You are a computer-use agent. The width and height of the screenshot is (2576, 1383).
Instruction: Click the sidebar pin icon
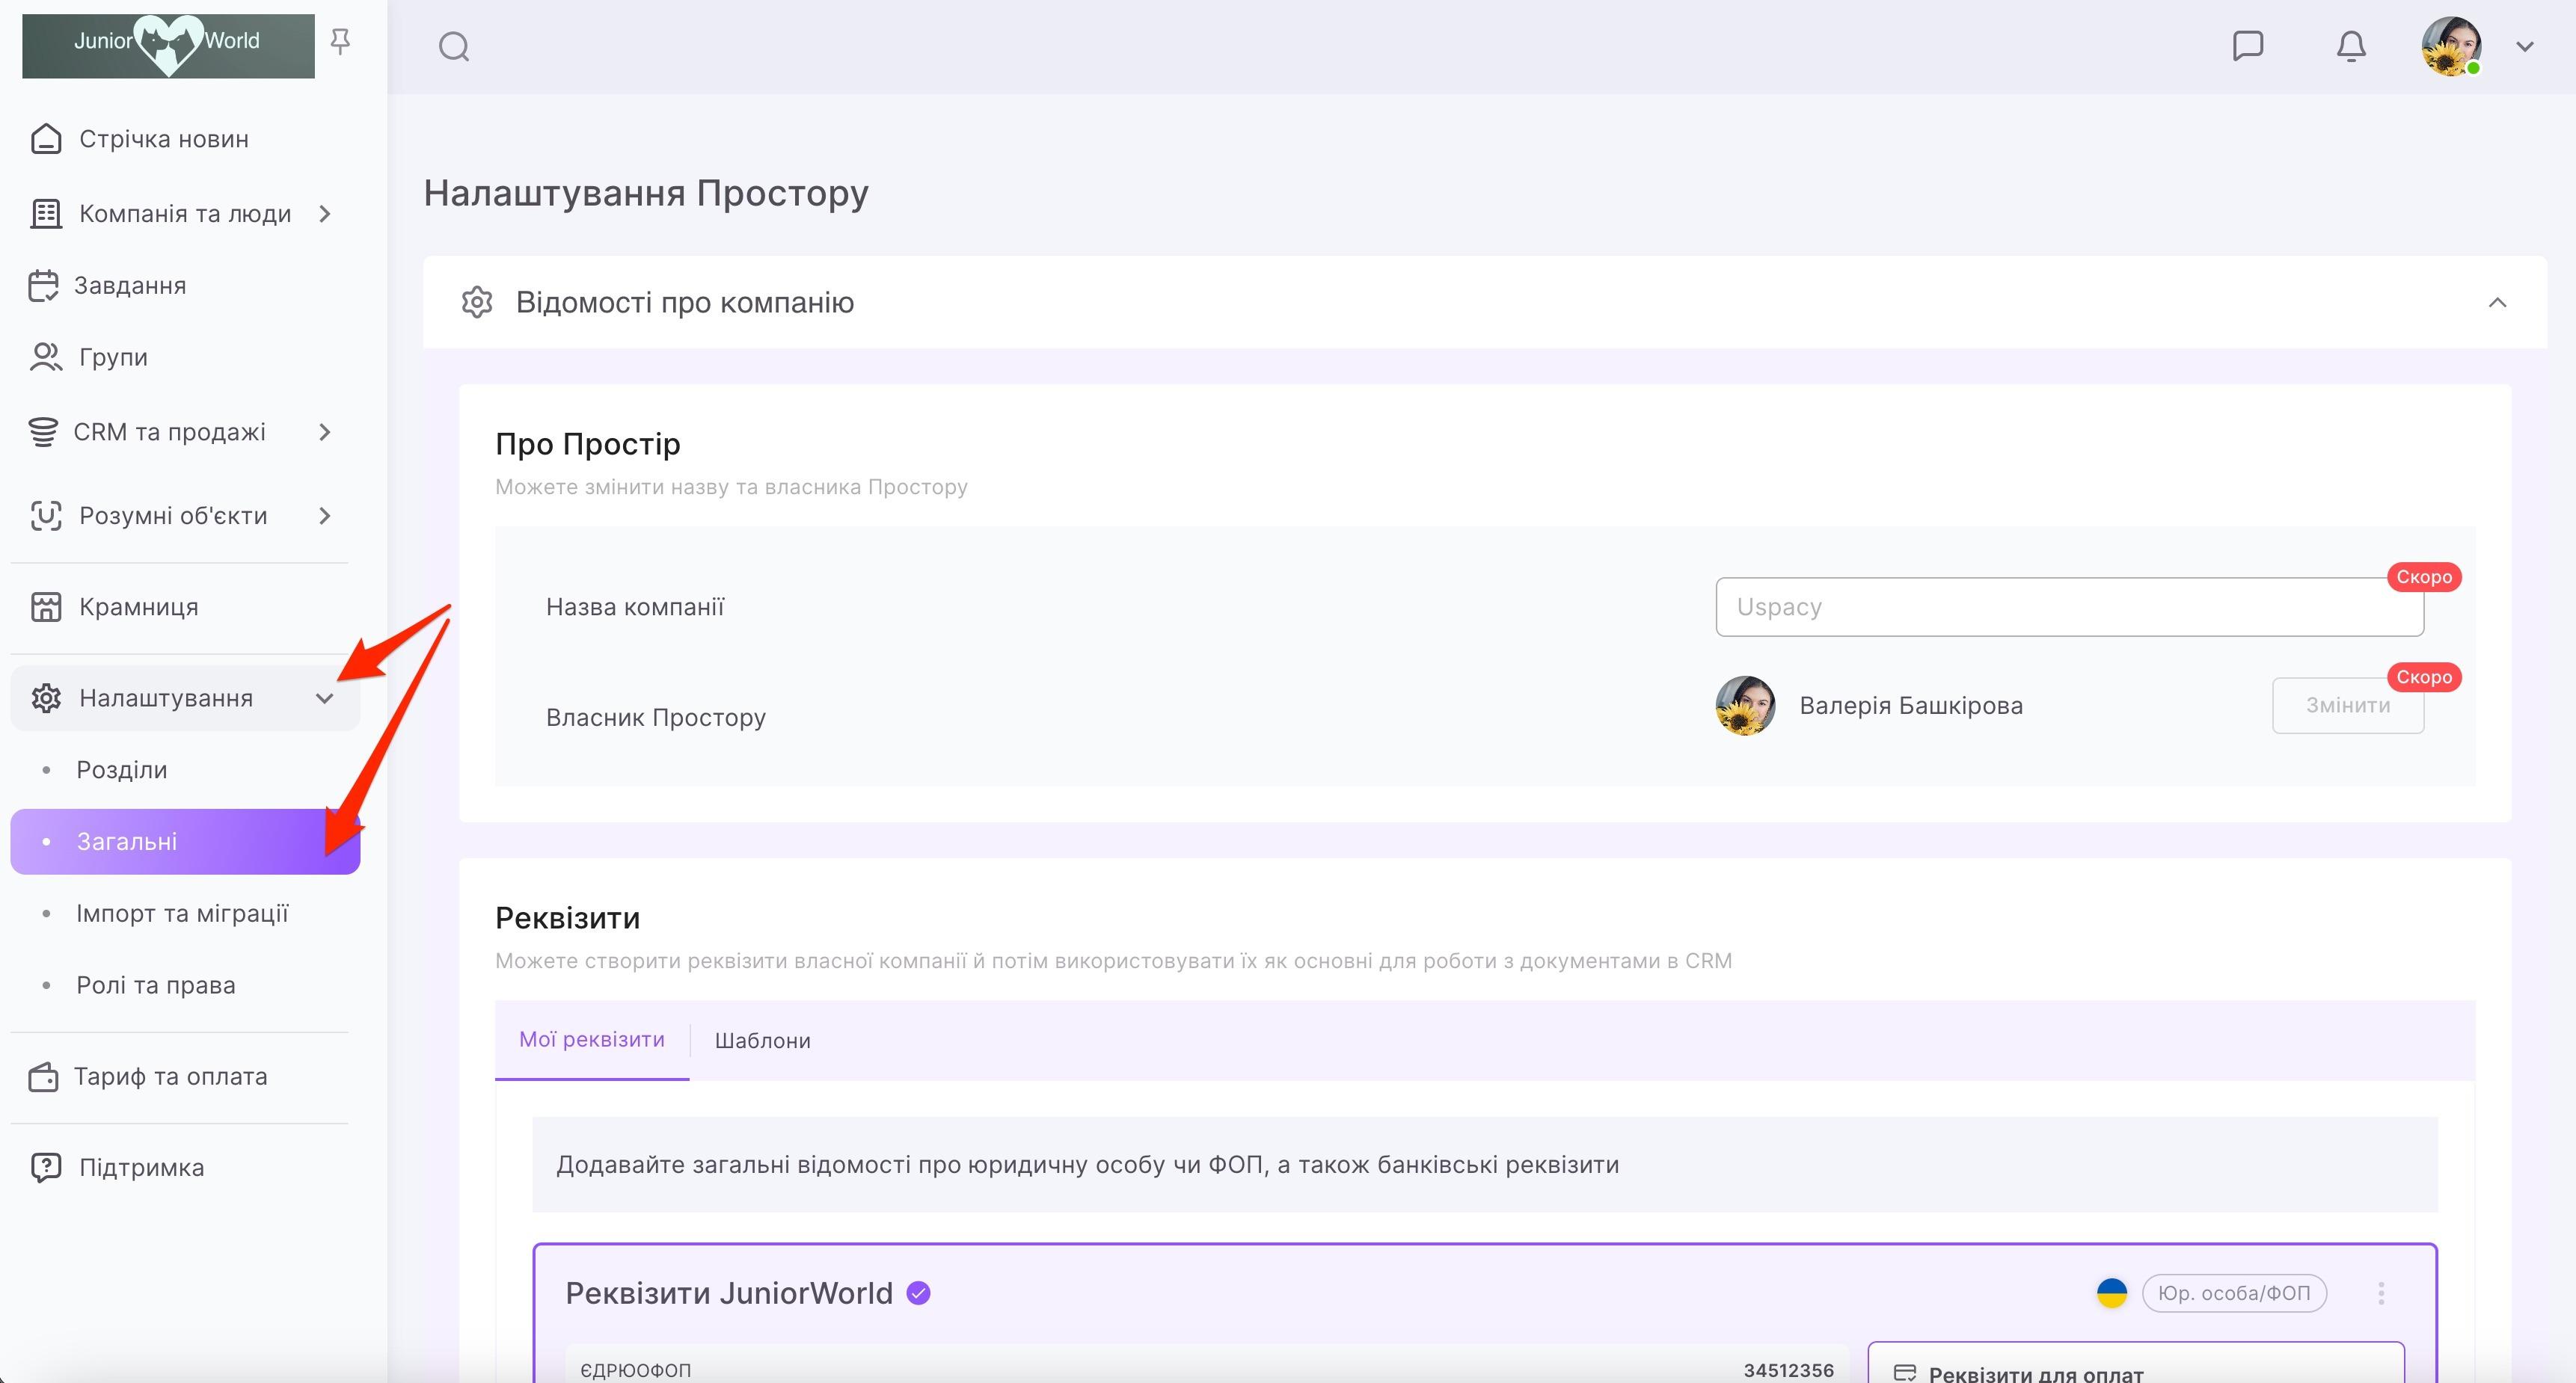tap(340, 42)
